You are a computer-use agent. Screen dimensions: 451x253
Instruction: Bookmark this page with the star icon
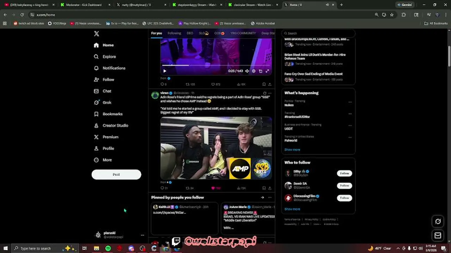(392, 15)
